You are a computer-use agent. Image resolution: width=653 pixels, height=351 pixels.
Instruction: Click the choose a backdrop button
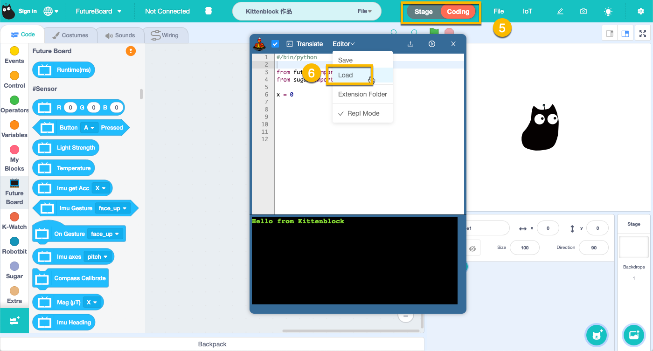tap(634, 335)
